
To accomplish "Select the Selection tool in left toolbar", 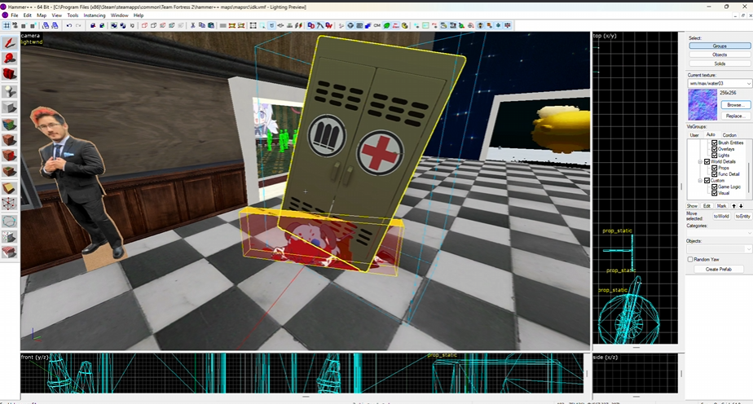I will 10,43.
